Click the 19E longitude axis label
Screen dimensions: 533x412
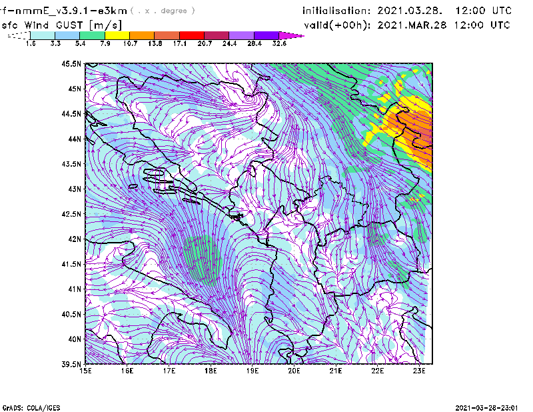[253, 371]
